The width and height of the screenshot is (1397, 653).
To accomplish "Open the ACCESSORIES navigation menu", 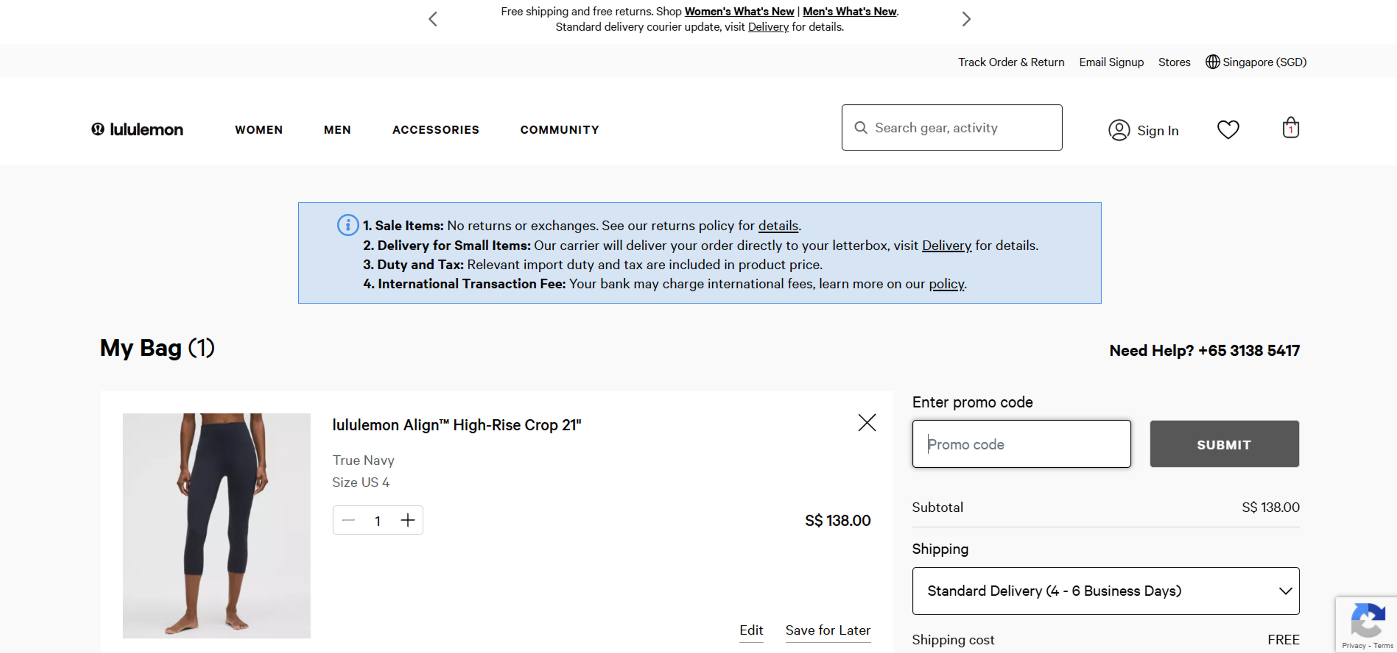I will click(435, 129).
